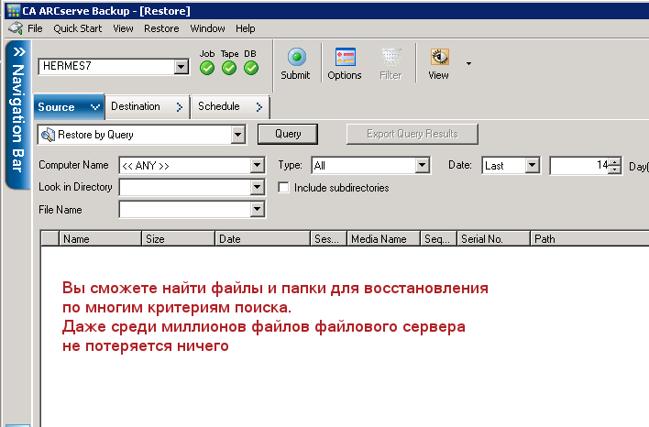Select the Source tab
Screen dimensions: 649x427
coord(69,106)
